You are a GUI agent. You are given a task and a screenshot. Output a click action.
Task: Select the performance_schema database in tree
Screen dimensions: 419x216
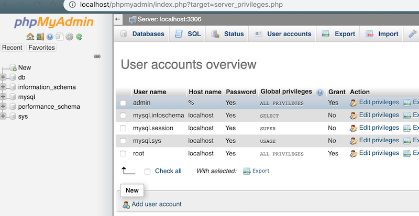pyautogui.click(x=49, y=107)
